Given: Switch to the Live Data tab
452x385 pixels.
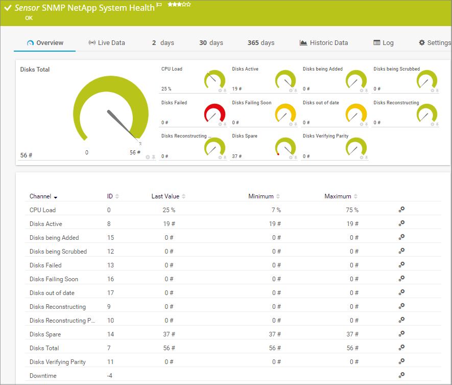Looking at the screenshot, I should tap(107, 43).
